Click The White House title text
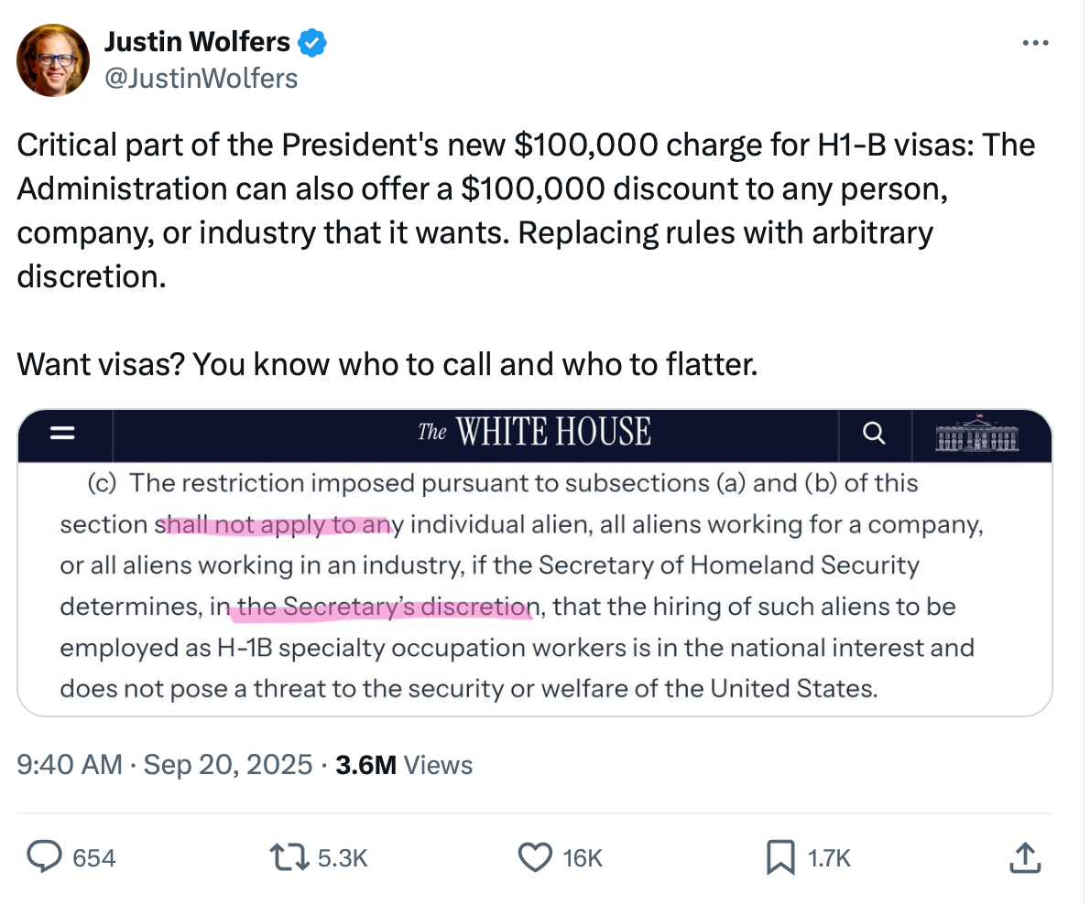The height and width of the screenshot is (904, 1090). coord(534,432)
